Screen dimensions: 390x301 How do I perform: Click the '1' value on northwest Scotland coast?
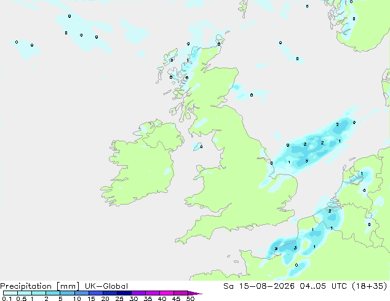(x=188, y=61)
